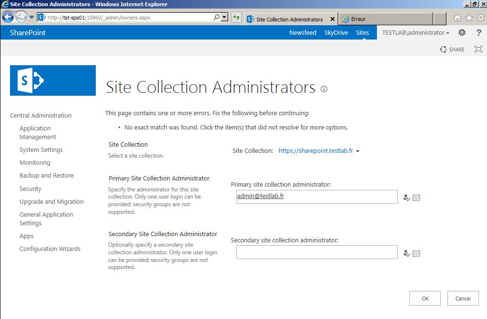Click the unresolved admin@testlab.fr entry

click(x=260, y=196)
